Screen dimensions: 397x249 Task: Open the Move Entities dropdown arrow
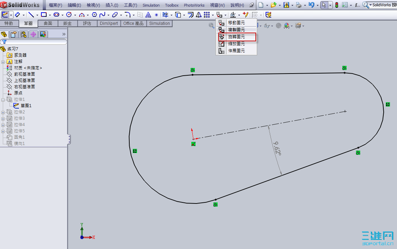[x=226, y=15]
